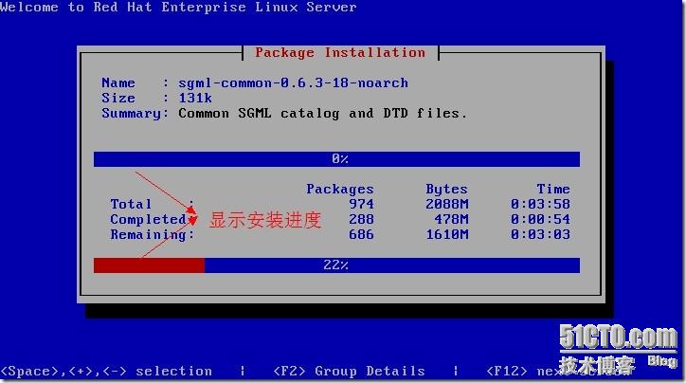This screenshot has width=686, height=383.
Task: Click the Space selection hint in footer
Action: tap(106, 372)
